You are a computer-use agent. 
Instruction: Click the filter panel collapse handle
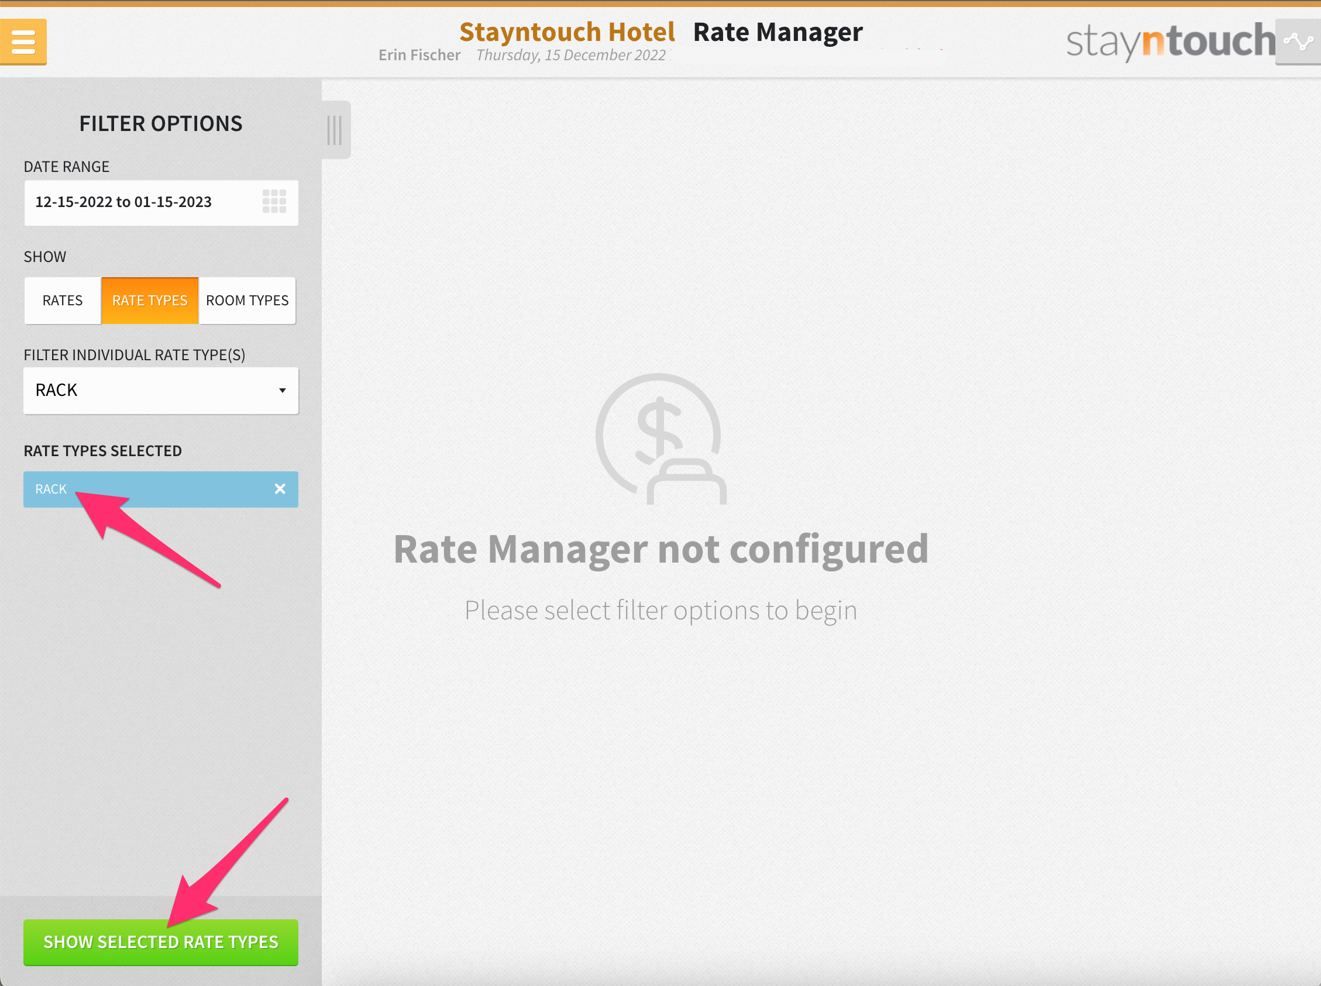pos(335,129)
